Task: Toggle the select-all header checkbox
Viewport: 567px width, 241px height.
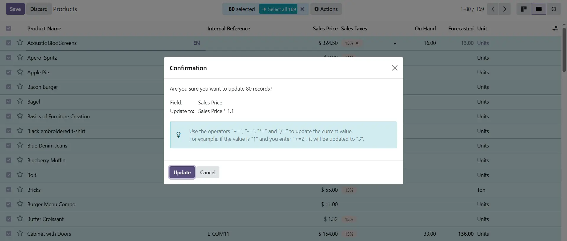Action: 9,28
